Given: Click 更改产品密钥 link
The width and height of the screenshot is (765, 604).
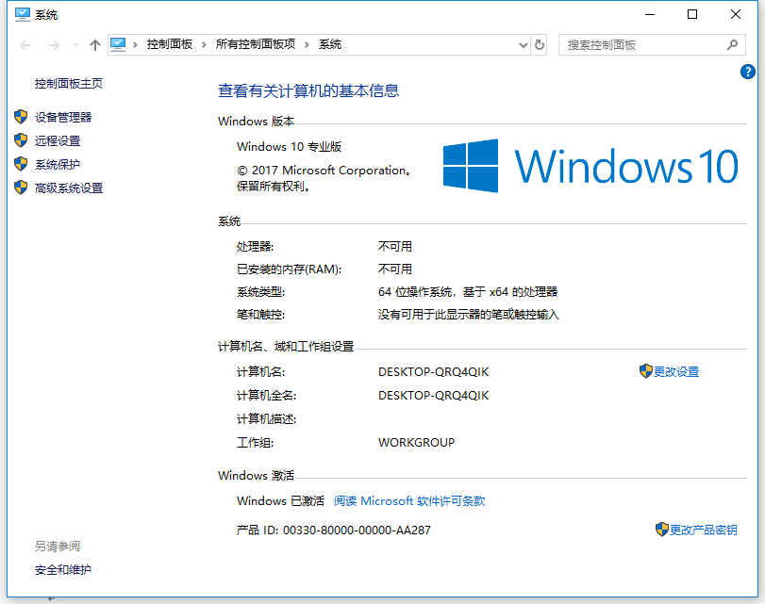Looking at the screenshot, I should click(x=703, y=530).
